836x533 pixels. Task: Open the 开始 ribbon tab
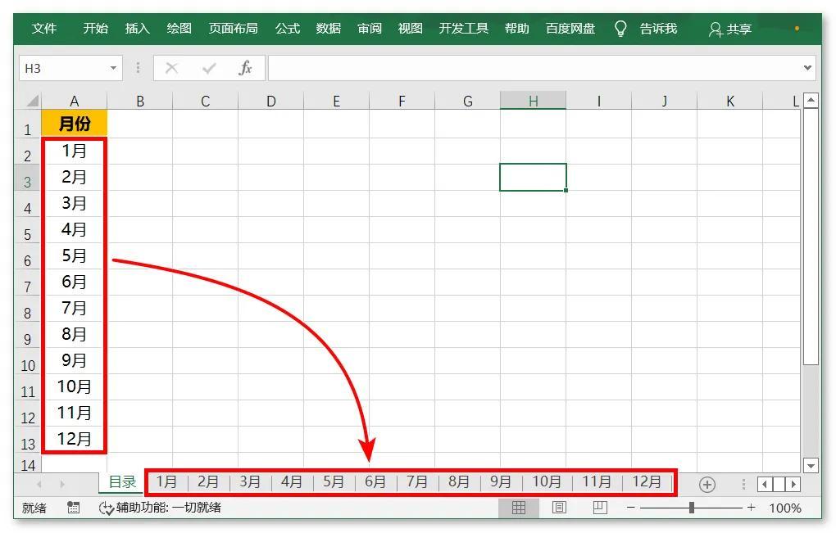95,29
